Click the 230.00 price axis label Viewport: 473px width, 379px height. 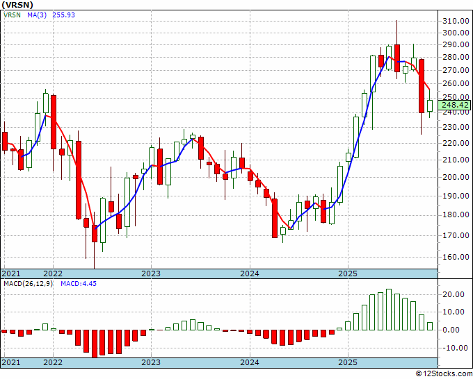coord(456,127)
